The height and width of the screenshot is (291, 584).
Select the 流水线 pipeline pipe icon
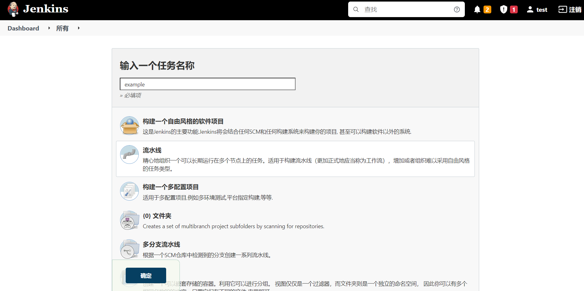click(129, 155)
